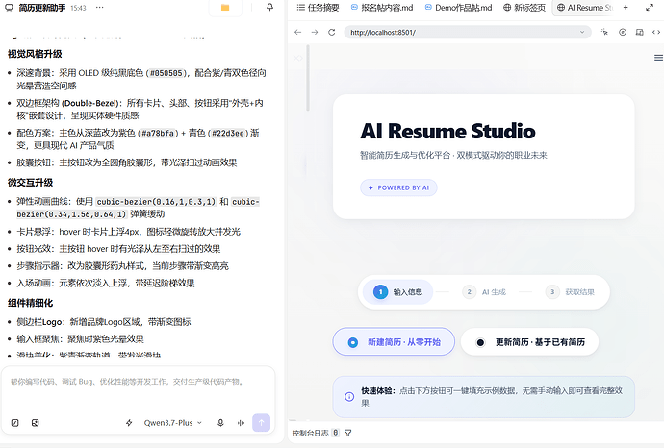Image resolution: width=664 pixels, height=448 pixels.
Task: Go forward with the browser forward arrow
Action: [315, 32]
